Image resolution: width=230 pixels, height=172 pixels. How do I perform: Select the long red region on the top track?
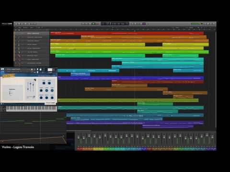[x=127, y=33]
